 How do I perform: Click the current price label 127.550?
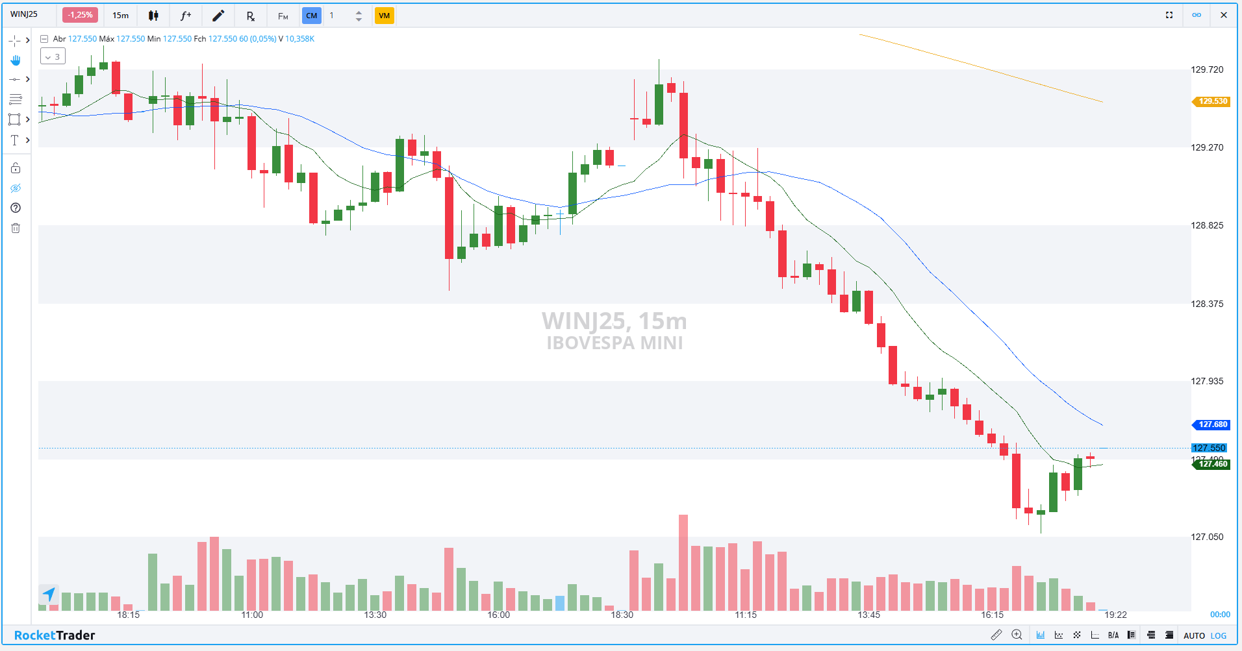click(1209, 448)
